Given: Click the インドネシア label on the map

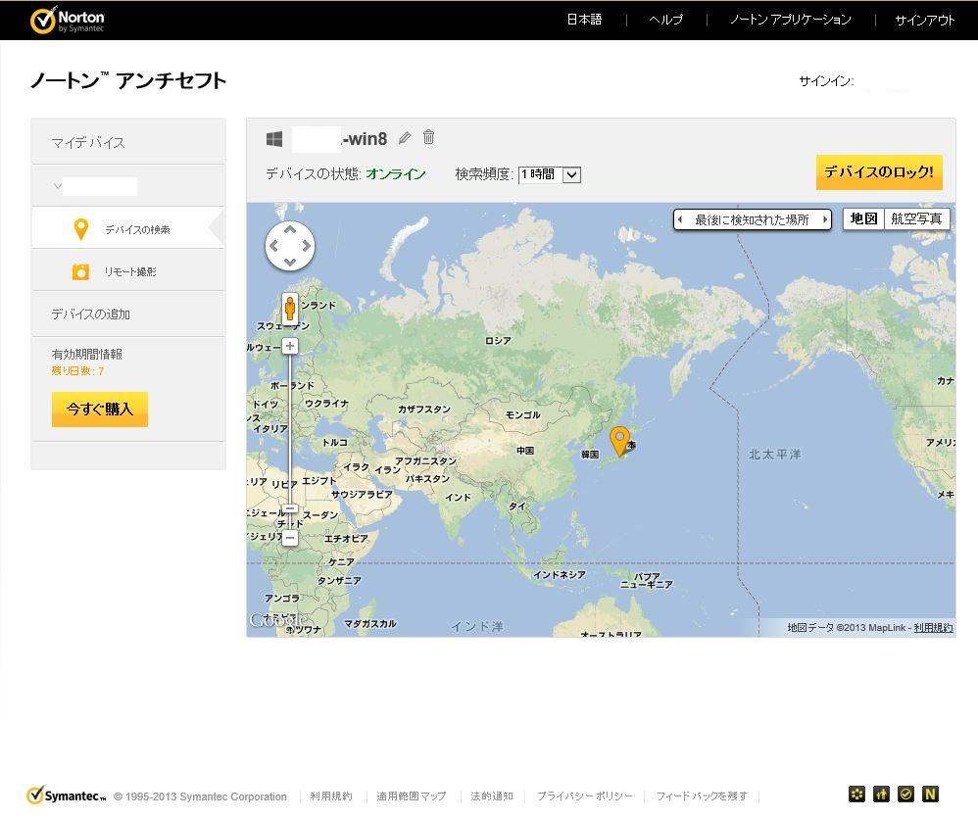Looking at the screenshot, I should [x=559, y=574].
